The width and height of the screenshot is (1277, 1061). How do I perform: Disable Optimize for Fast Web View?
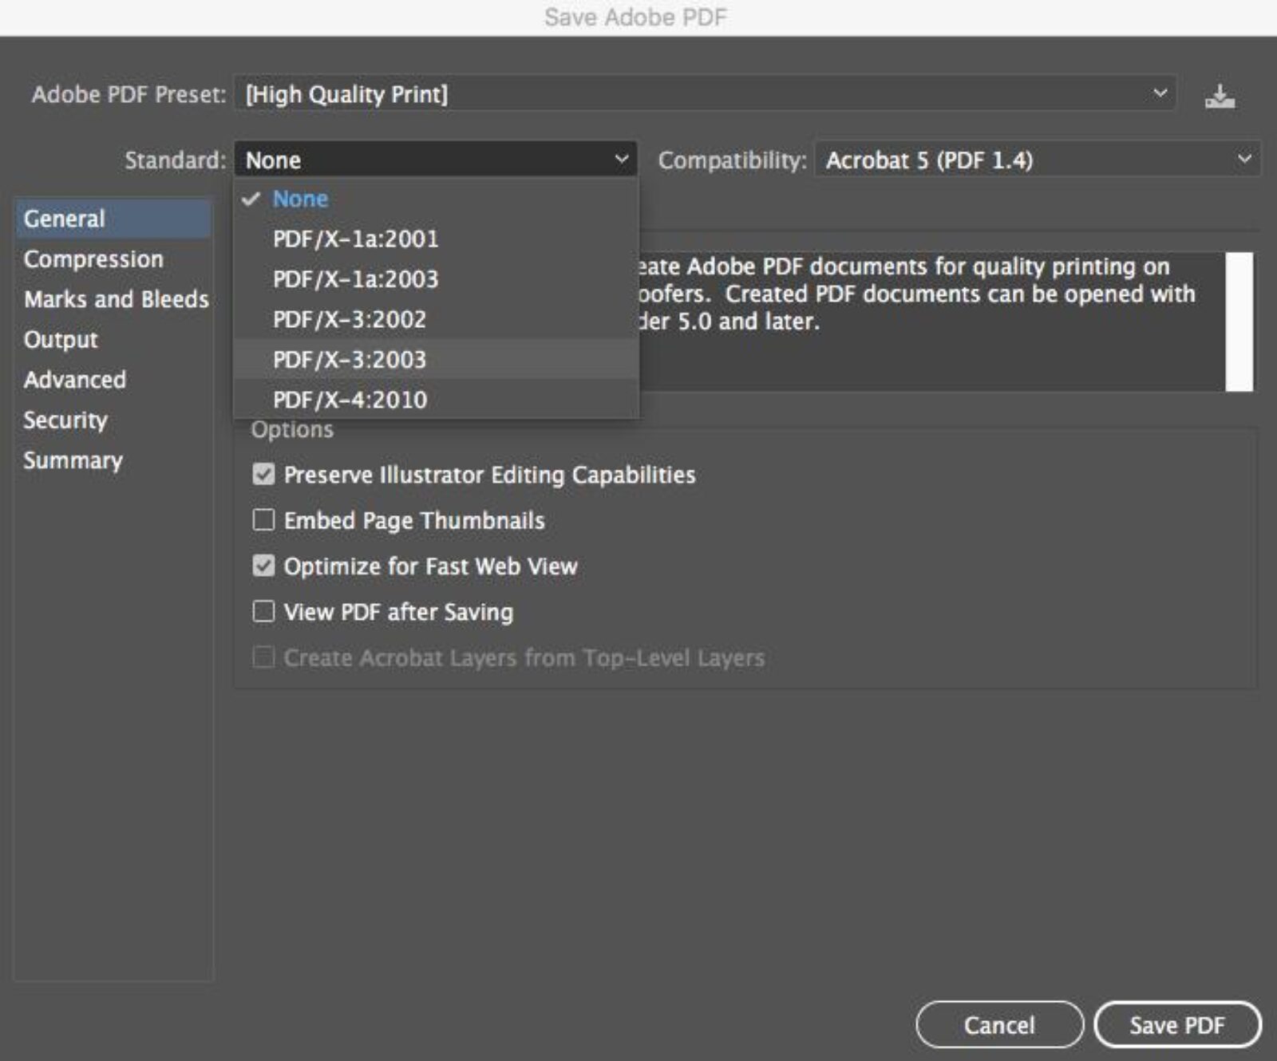click(x=263, y=566)
